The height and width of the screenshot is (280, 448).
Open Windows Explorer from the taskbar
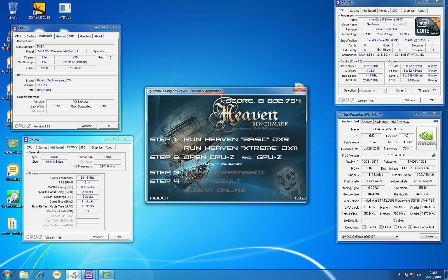point(24,275)
